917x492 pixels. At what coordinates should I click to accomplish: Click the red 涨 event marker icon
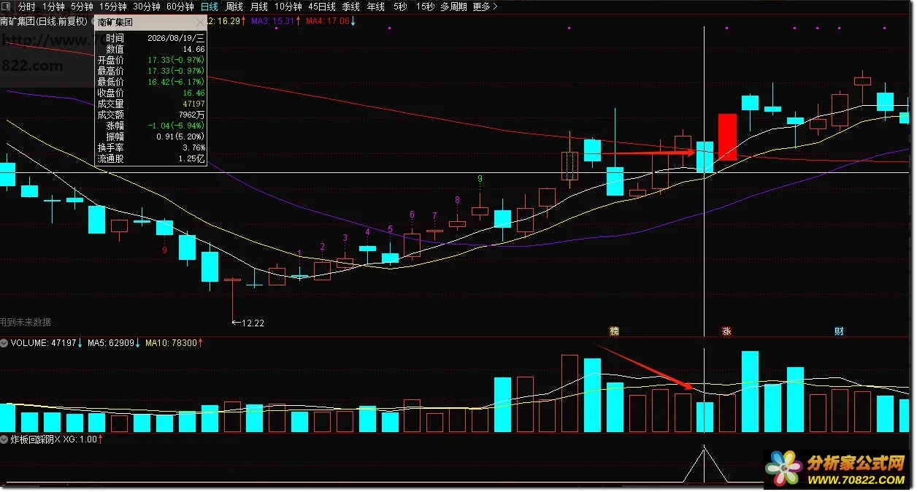pyautogui.click(x=726, y=331)
